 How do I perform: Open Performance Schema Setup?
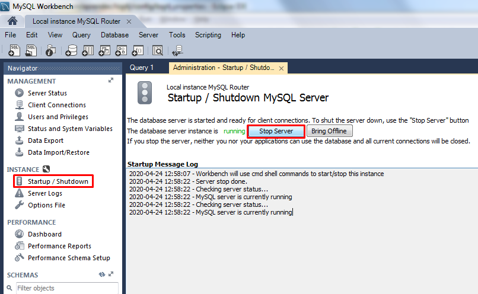69,258
